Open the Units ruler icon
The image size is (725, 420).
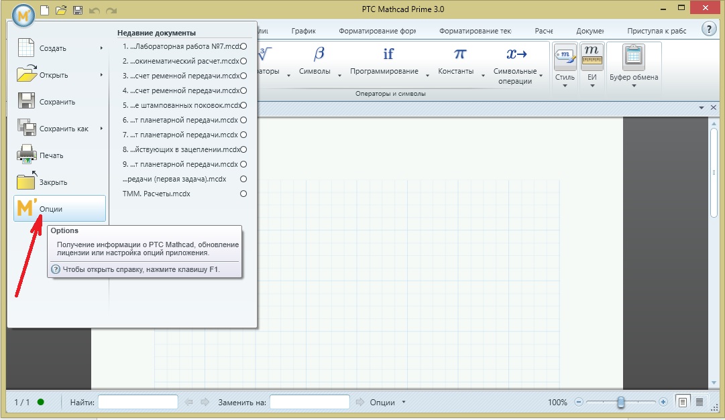(592, 58)
